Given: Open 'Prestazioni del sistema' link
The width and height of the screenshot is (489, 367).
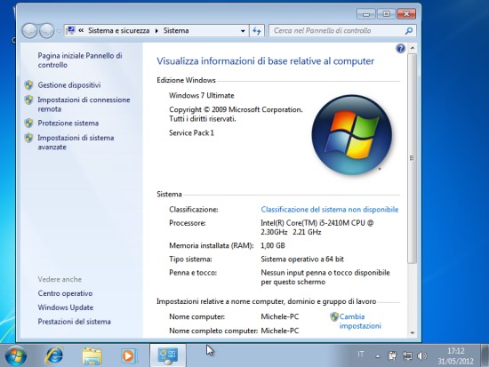Looking at the screenshot, I should point(74,322).
